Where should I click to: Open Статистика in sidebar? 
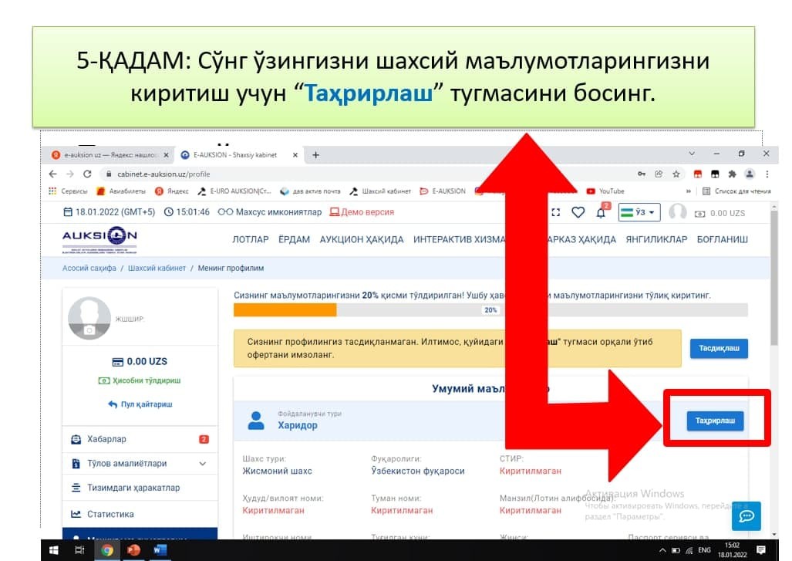(140, 514)
